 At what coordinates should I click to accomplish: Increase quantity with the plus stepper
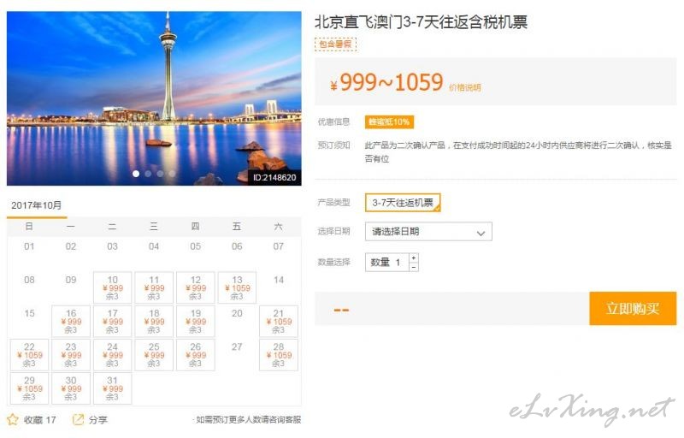(414, 257)
